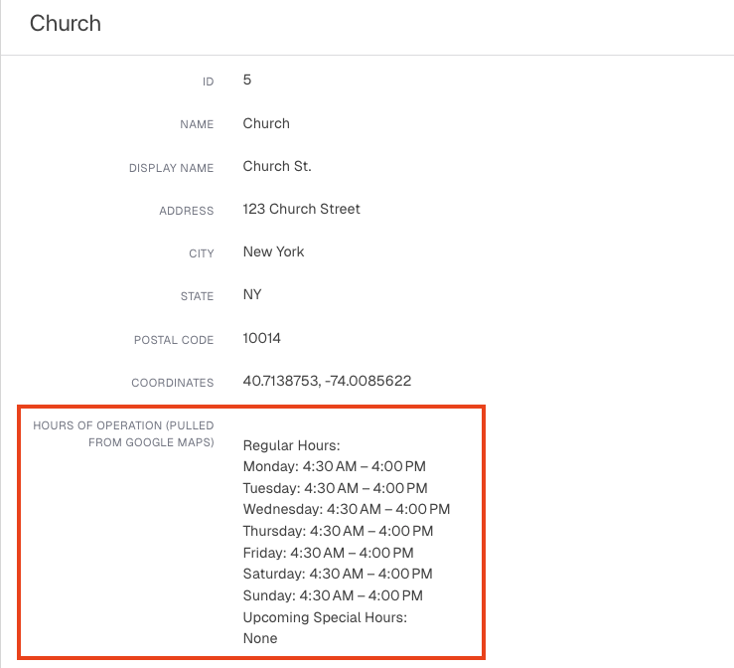This screenshot has height=668, width=734.
Task: Click the Friday 4:30 AM hours line
Action: (x=328, y=553)
